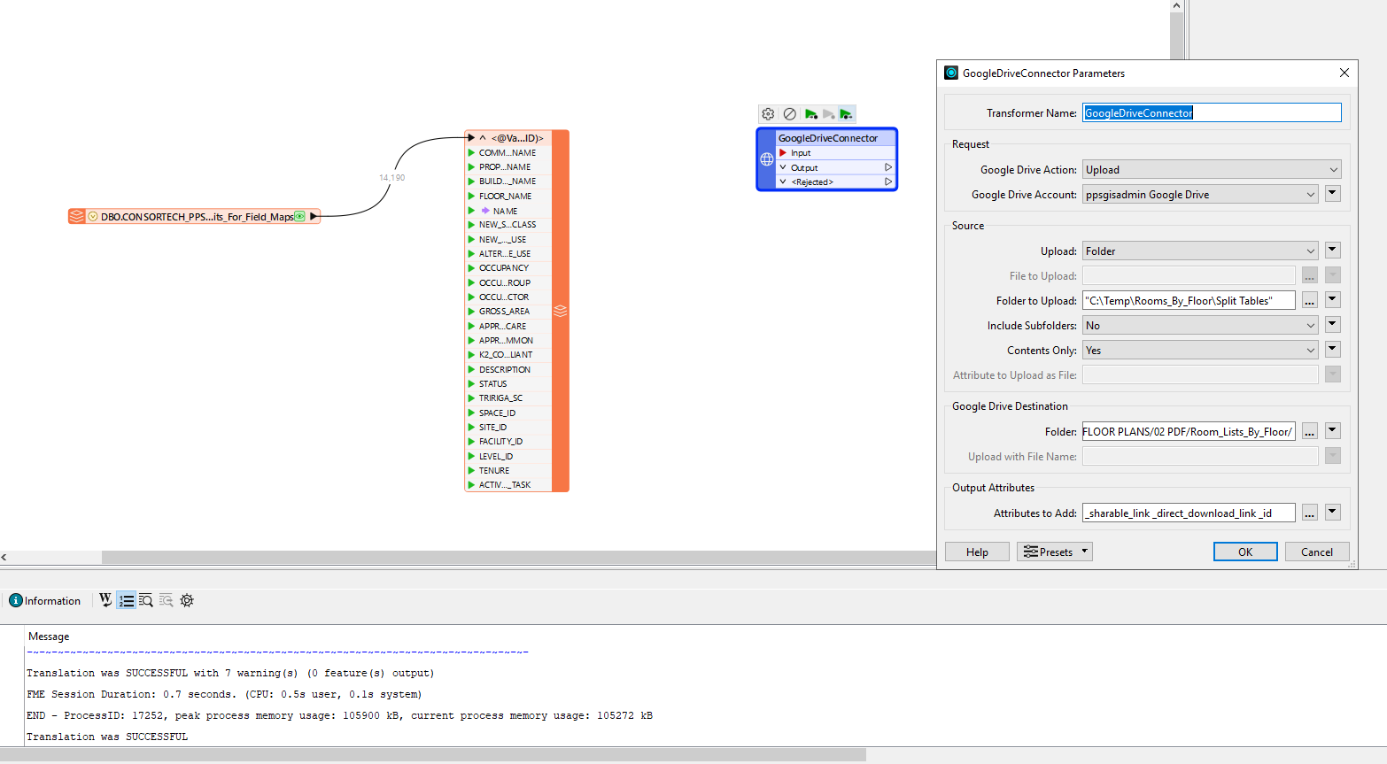
Task: Click the Information filter icon
Action: (x=16, y=600)
